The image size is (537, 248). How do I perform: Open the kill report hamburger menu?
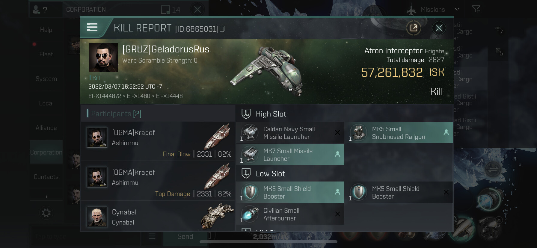[92, 28]
